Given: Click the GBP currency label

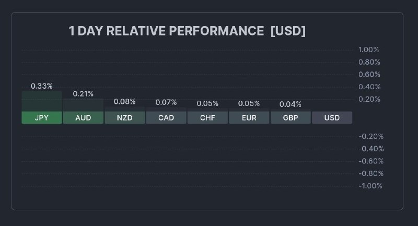Looking at the screenshot, I should [x=291, y=117].
